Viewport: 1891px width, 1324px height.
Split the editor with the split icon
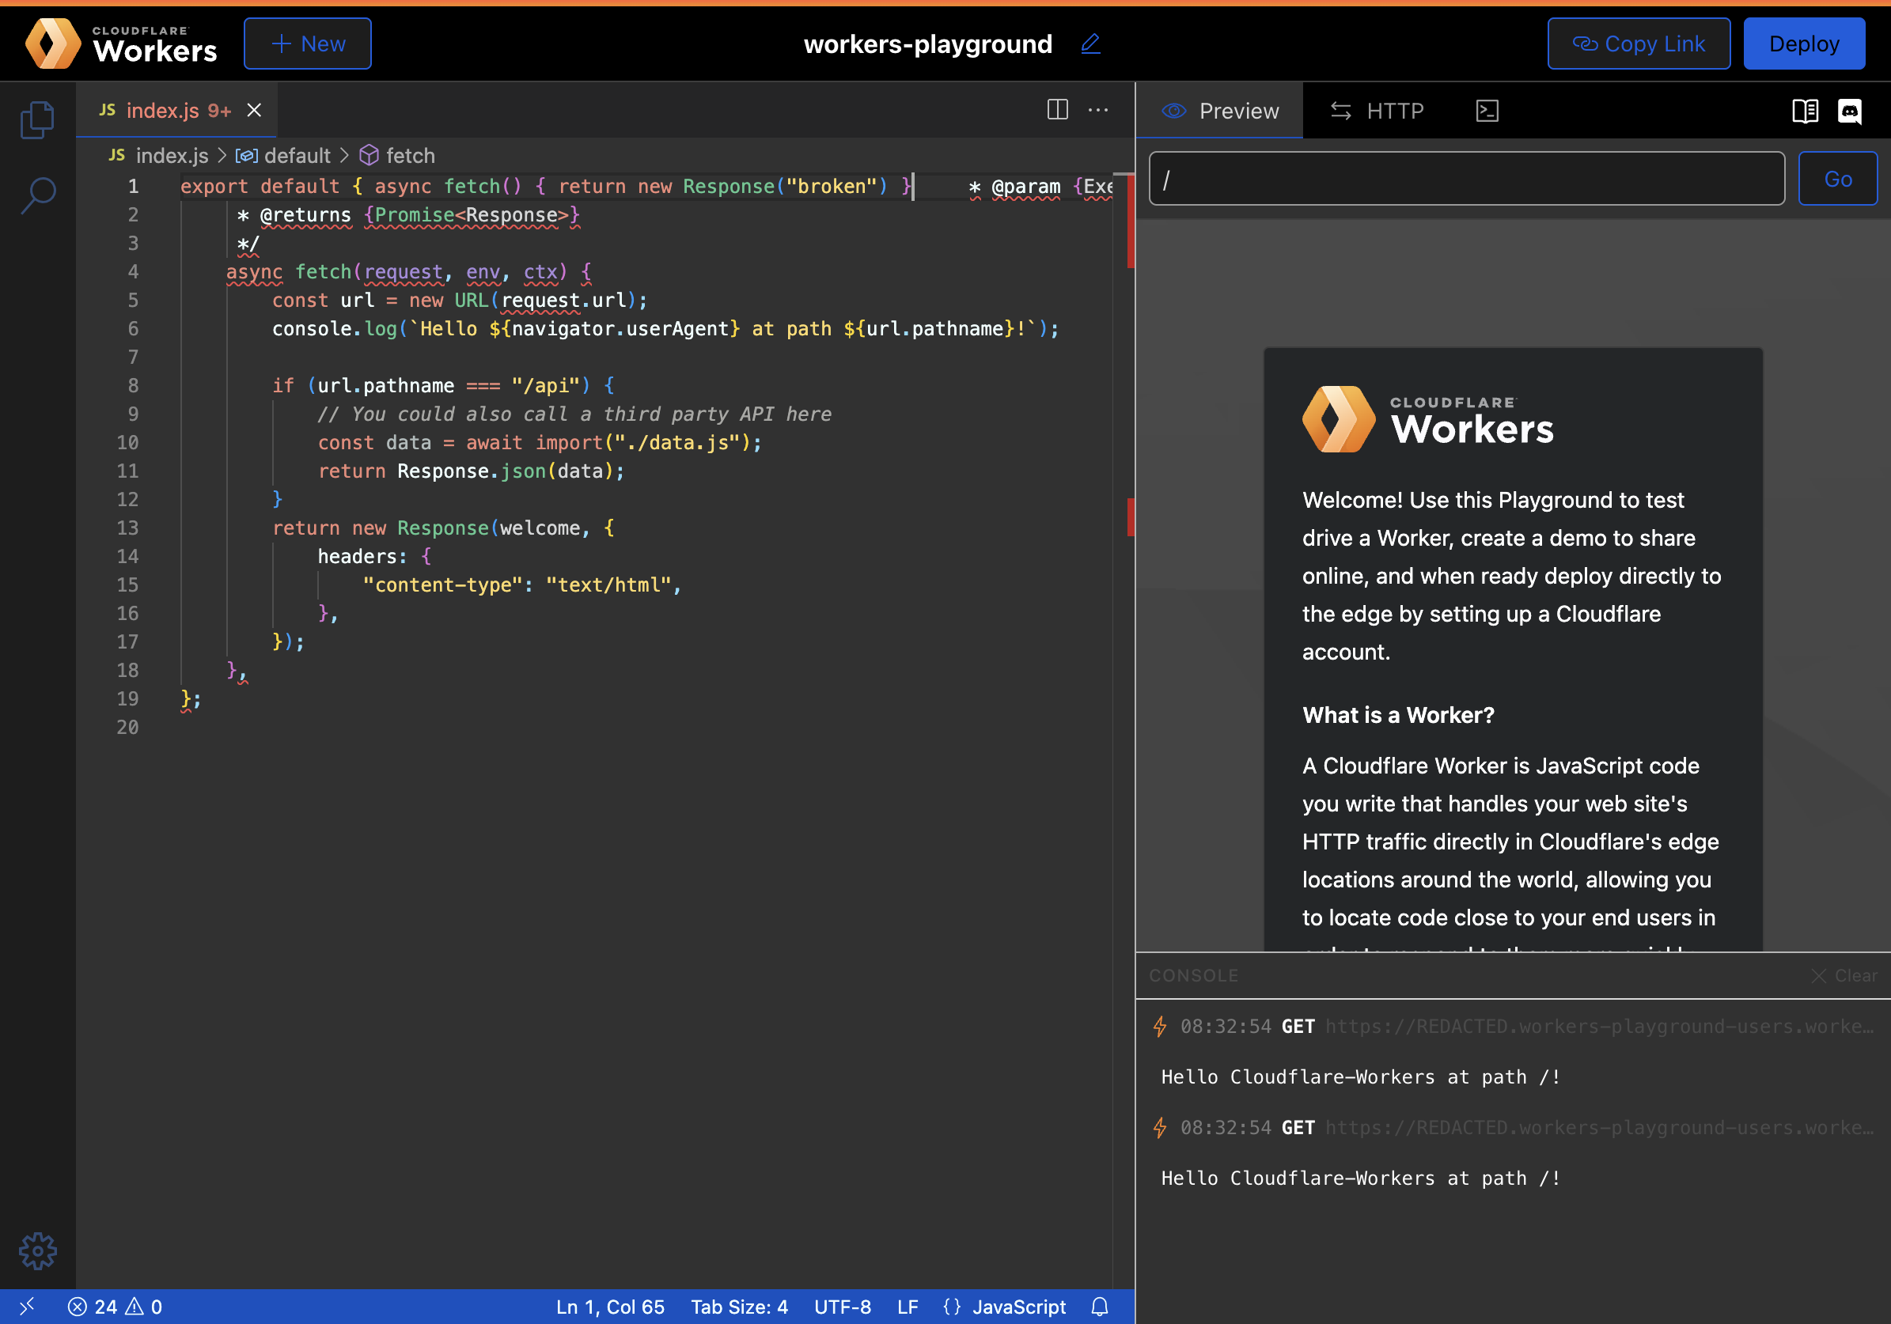pyautogui.click(x=1058, y=109)
